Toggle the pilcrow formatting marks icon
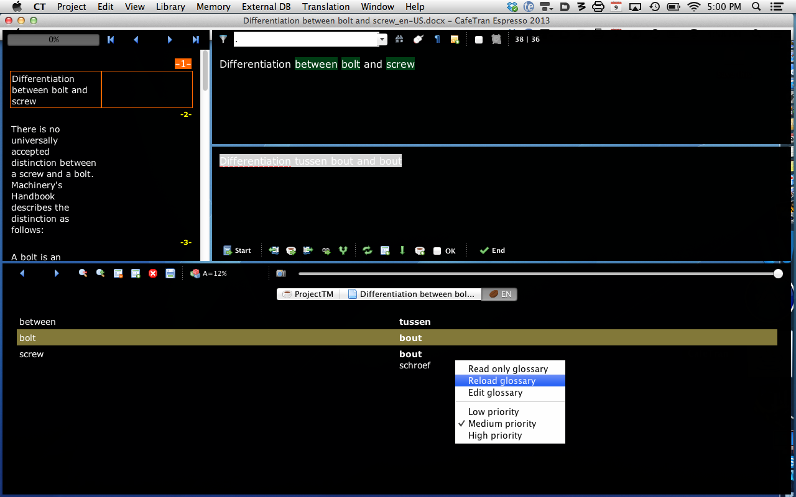The image size is (796, 497). [437, 39]
